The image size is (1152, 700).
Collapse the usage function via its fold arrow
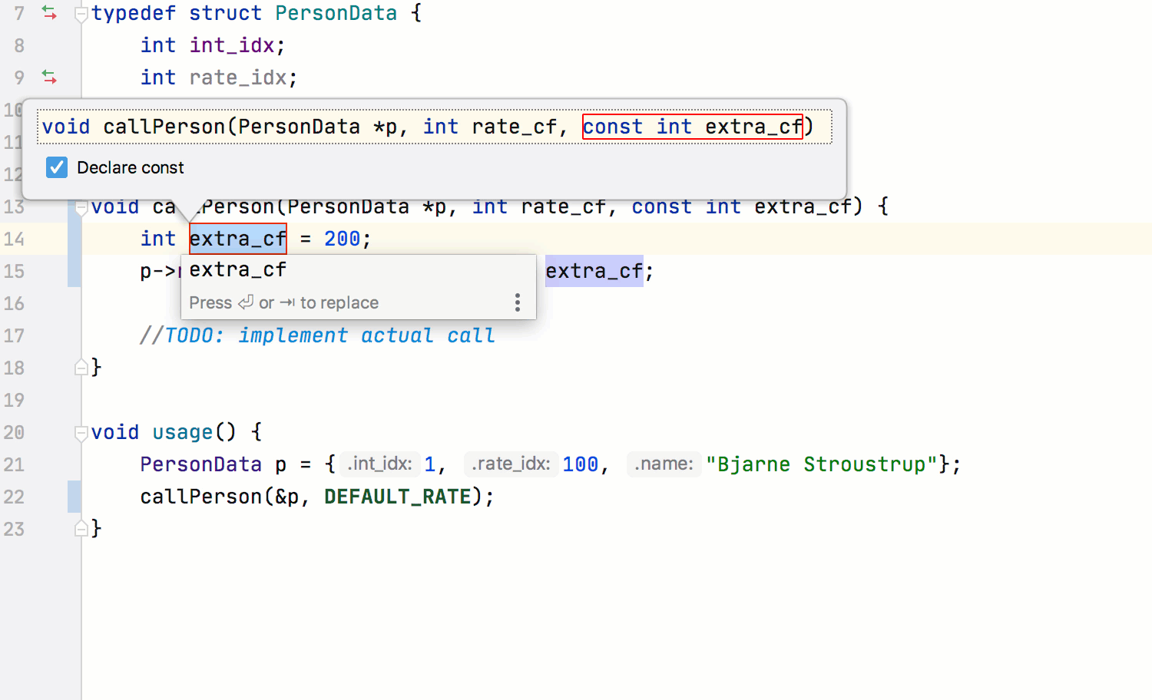81,432
